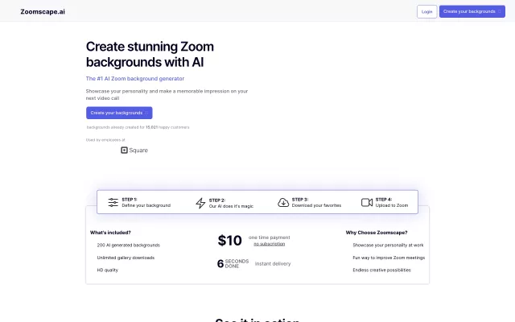Go to the Zoomscape.ai home logo

pyautogui.click(x=43, y=11)
